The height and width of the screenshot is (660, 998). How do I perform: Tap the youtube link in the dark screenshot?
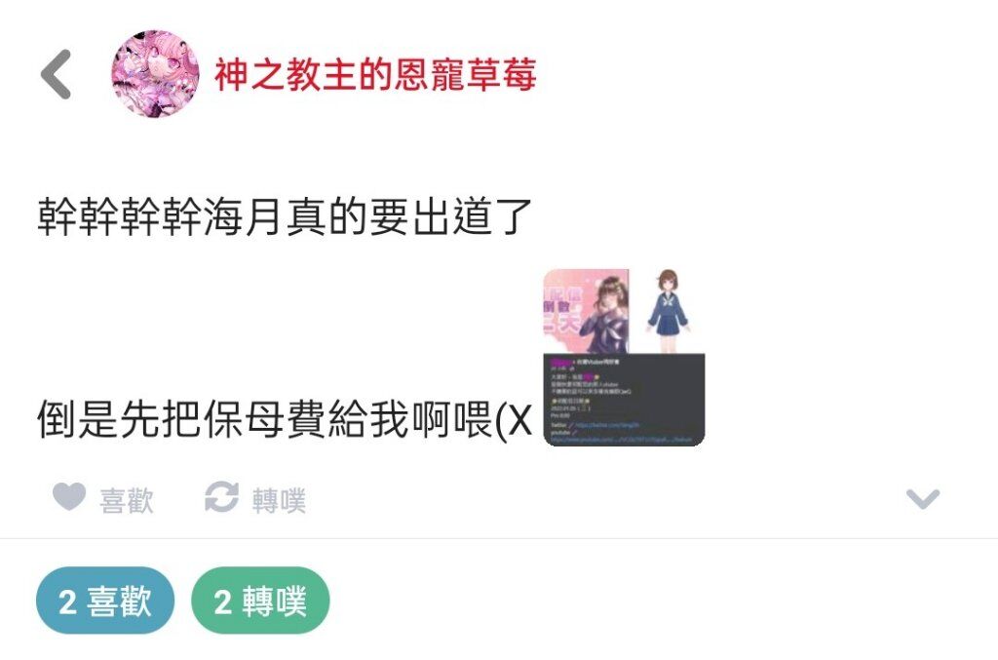coord(621,439)
